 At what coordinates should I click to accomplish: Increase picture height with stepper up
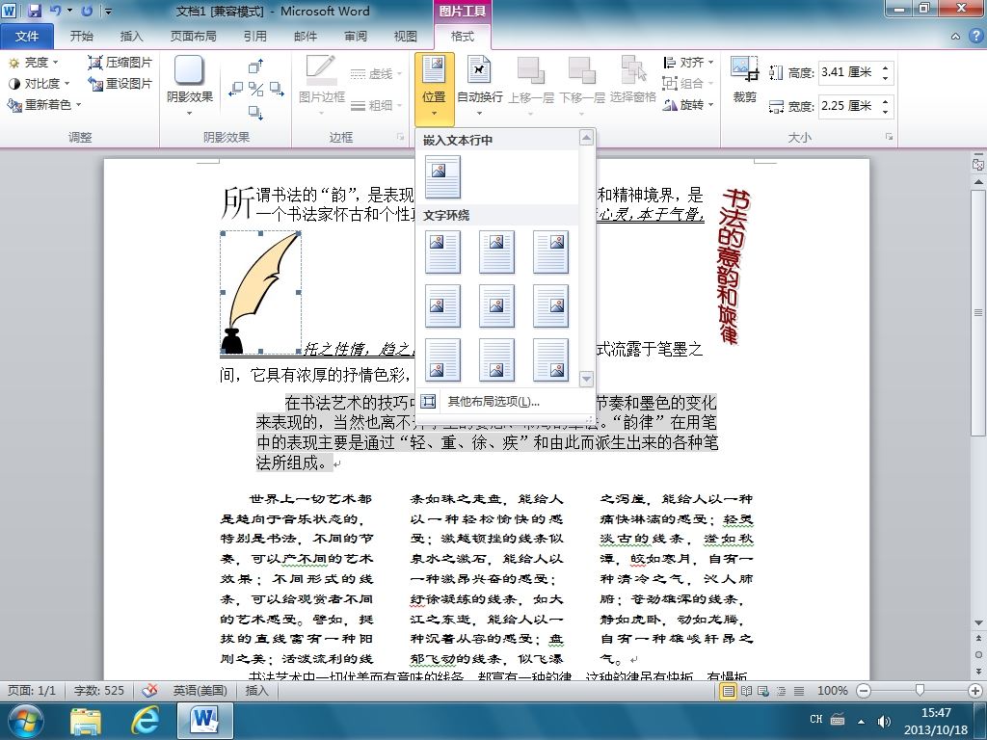click(x=886, y=67)
